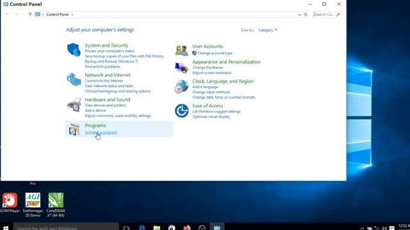Viewport: 410px width, 230px height.
Task: Open the System and Security shield icon
Action: [x=74, y=50]
